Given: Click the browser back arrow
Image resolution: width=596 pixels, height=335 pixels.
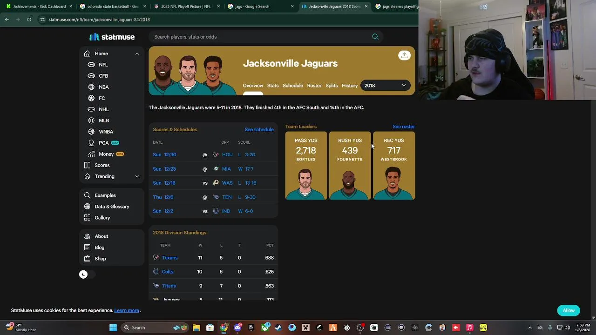Looking at the screenshot, I should click(7, 20).
